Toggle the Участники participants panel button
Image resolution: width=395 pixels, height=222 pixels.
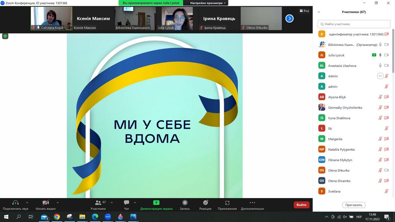point(98,205)
